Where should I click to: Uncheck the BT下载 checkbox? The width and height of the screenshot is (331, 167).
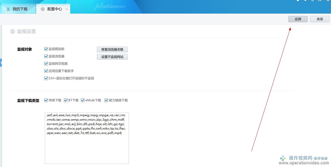66,100
